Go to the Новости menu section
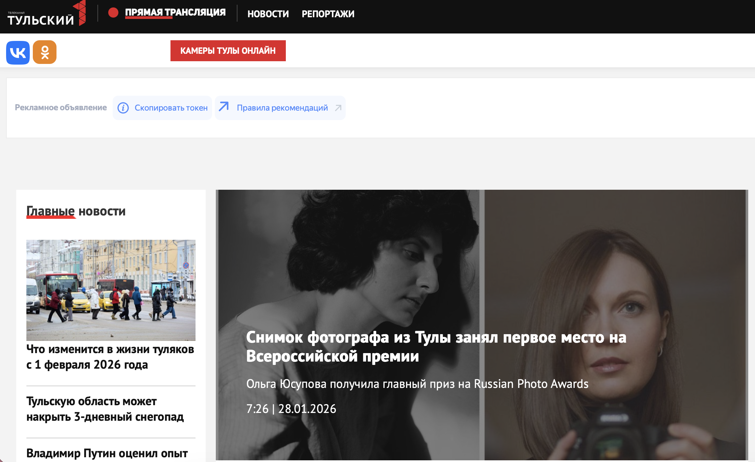 [268, 14]
